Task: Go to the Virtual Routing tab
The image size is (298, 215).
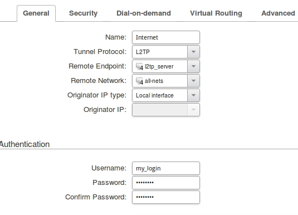Action: [216, 13]
